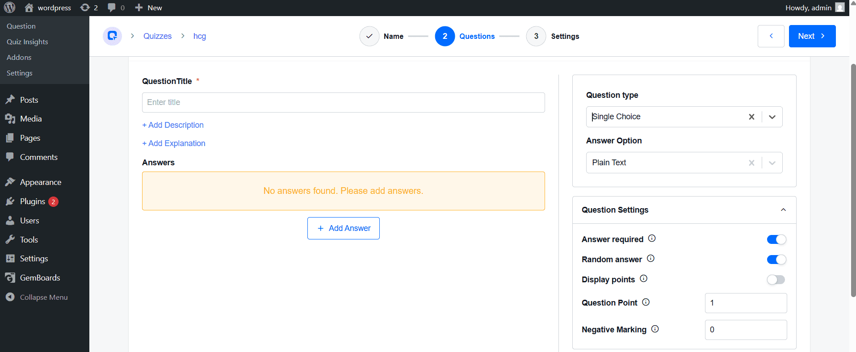The image size is (856, 352).
Task: Click the admin avatar icon
Action: point(840,8)
